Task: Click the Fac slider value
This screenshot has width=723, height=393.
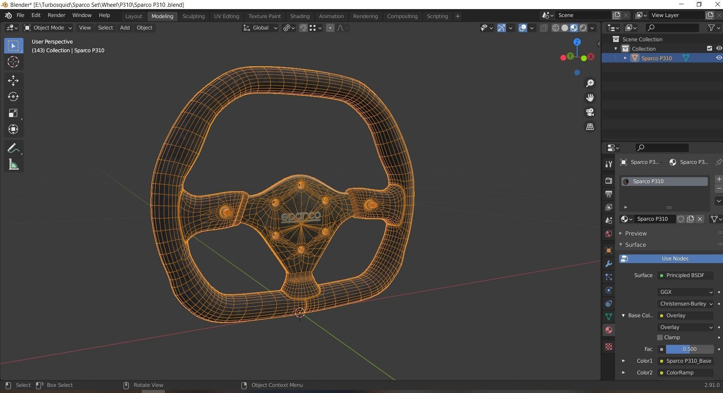Action: [689, 349]
